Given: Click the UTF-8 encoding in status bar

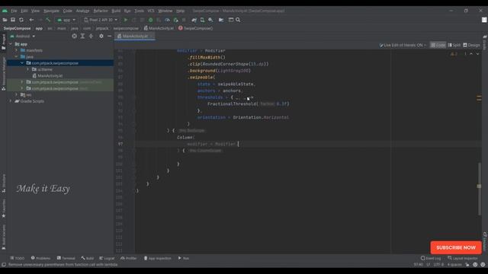Looking at the screenshot, I should (x=438, y=265).
